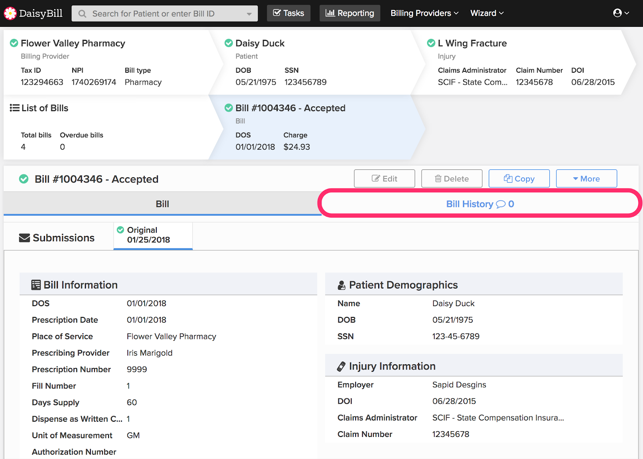Click Place of Service Flower Valley Pharmacy
Viewport: 643px width, 459px height.
pyautogui.click(x=172, y=337)
